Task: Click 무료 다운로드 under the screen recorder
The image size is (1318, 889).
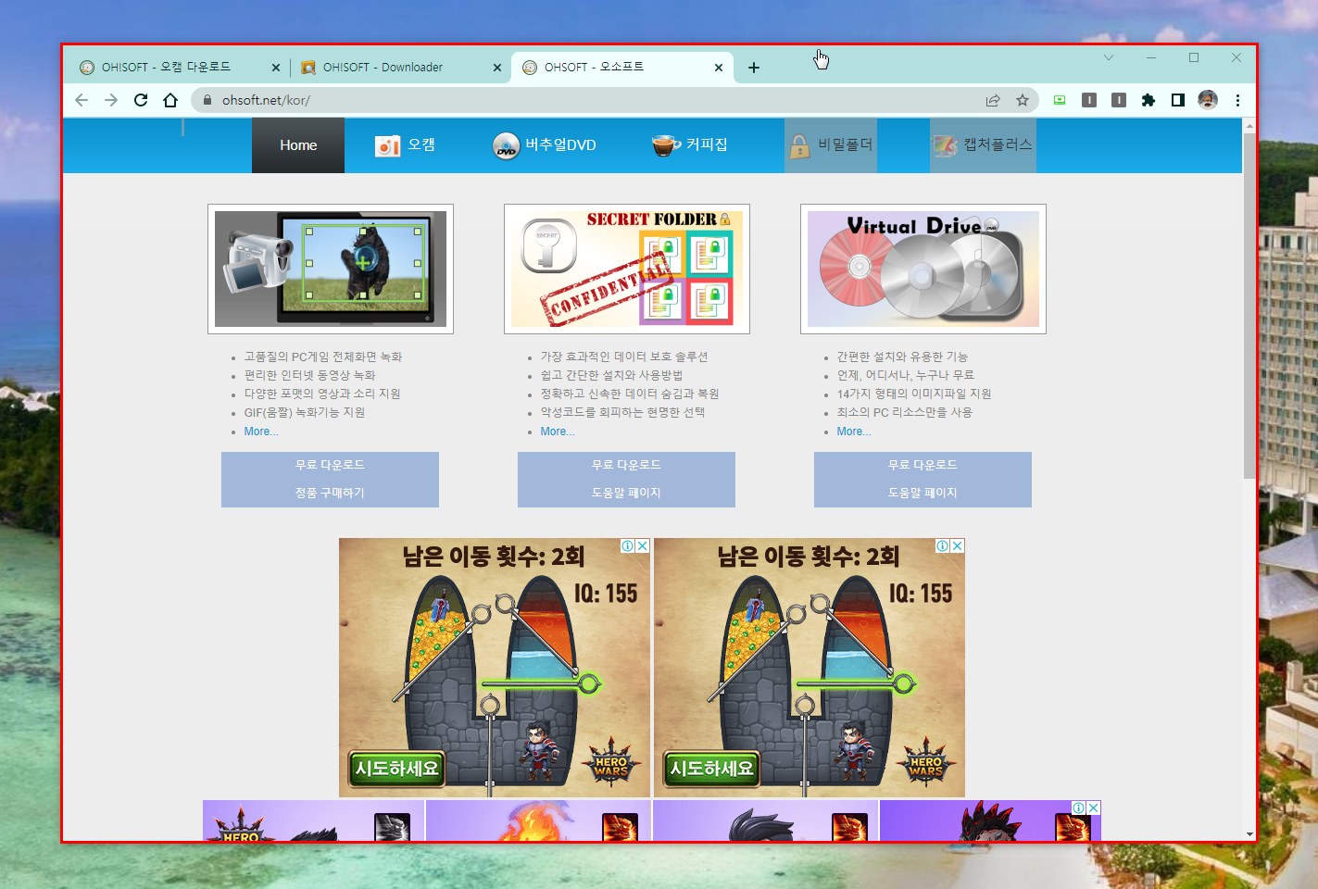Action: (330, 465)
